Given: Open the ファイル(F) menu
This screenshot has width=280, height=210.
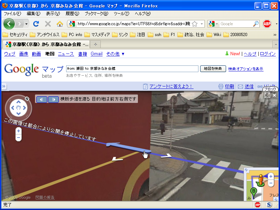Looking at the screenshot, I should click(x=12, y=14).
